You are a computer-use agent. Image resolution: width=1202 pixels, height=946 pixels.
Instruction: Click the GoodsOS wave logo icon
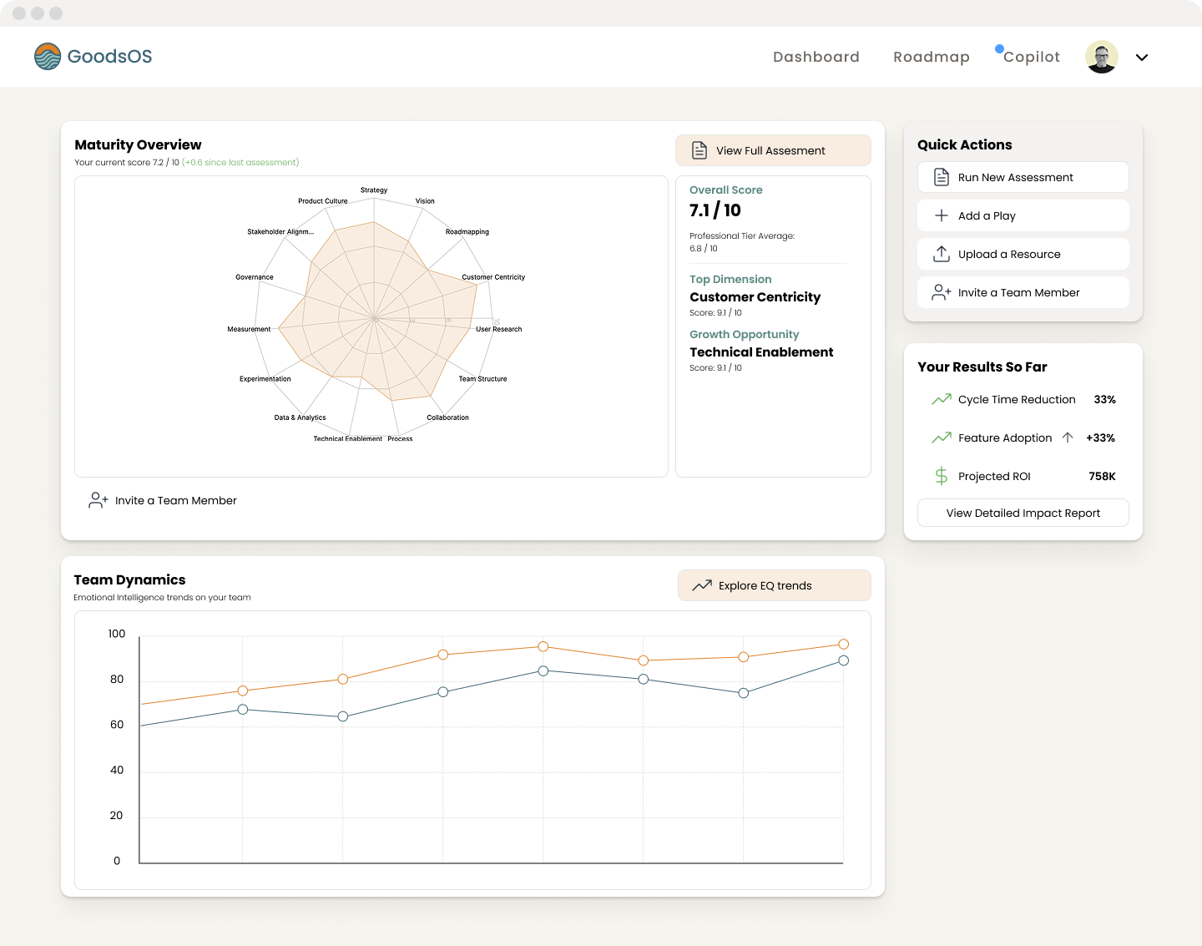click(x=48, y=57)
